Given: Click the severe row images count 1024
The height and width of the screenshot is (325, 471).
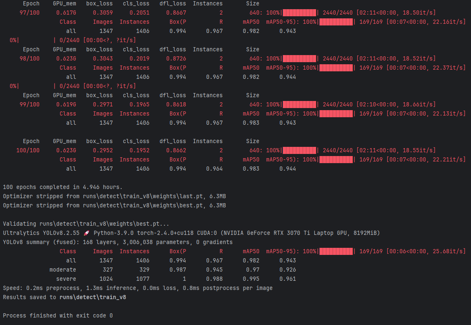Looking at the screenshot, I should pyautogui.click(x=106, y=279).
